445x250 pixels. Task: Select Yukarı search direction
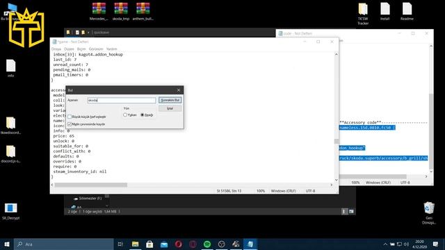[125, 115]
